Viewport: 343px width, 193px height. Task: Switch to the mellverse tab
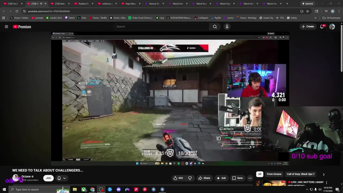tap(107, 4)
